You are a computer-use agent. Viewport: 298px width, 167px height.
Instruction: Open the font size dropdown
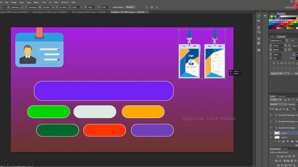(285, 46)
